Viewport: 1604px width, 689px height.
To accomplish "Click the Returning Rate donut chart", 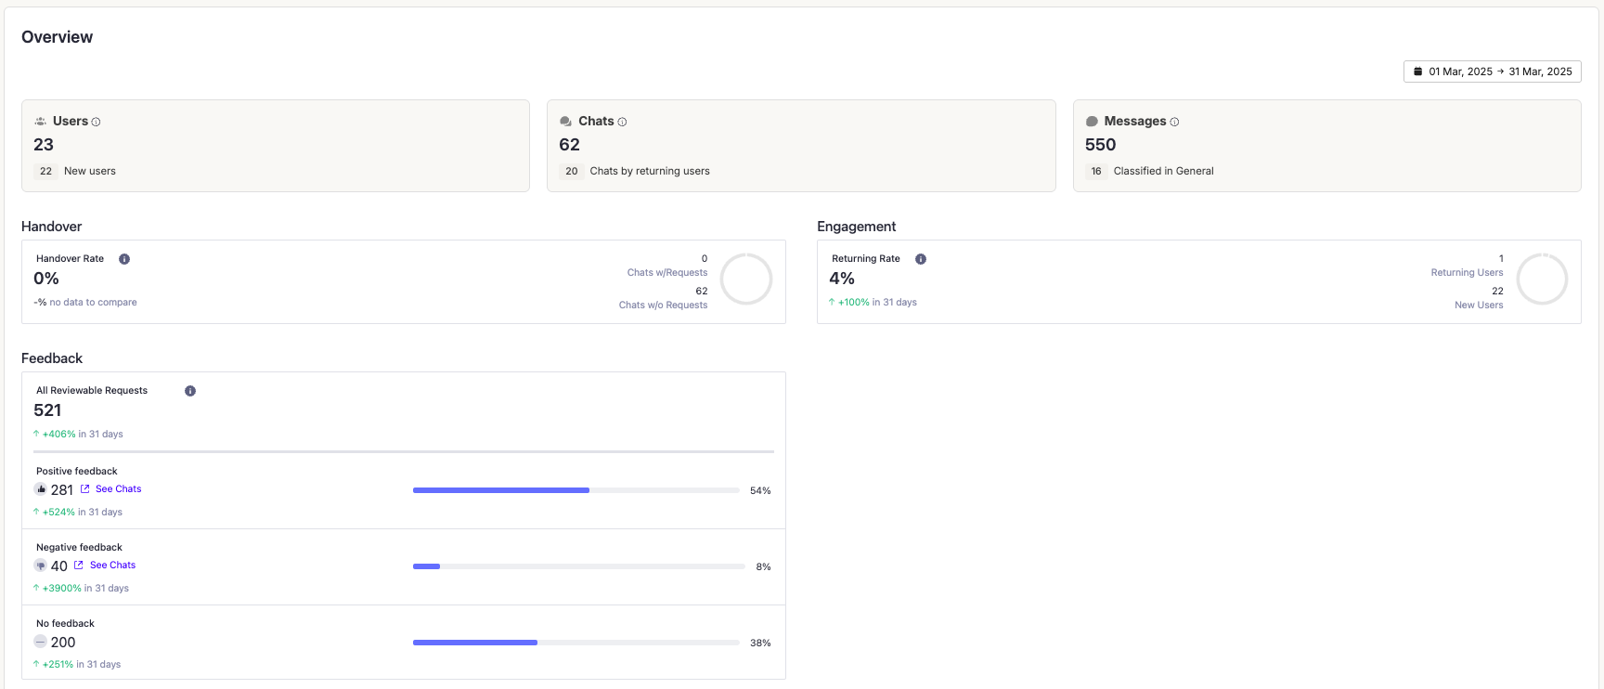I will coord(1542,279).
